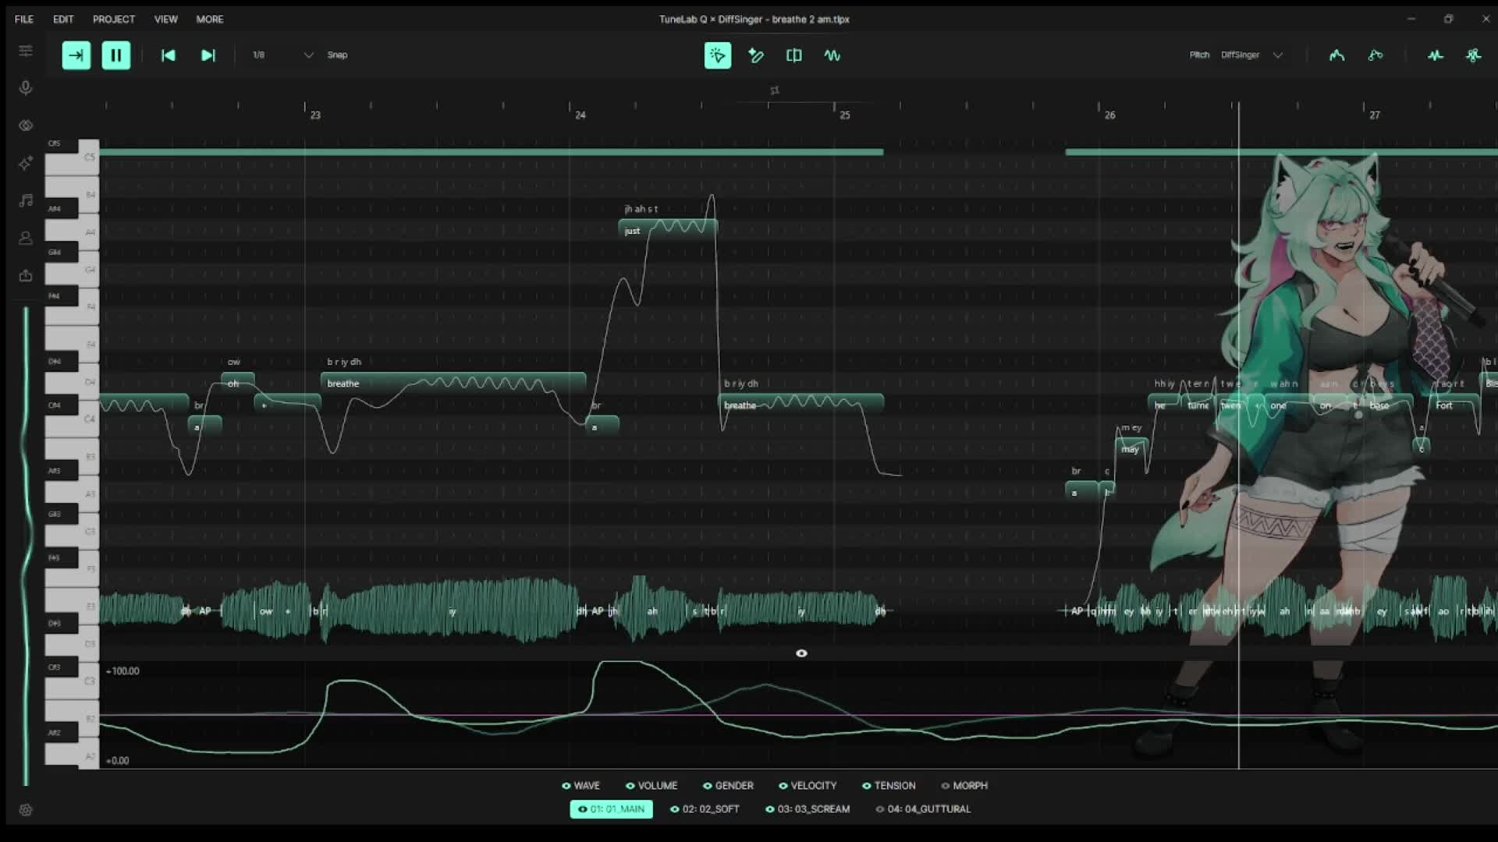Pause playback
Screen dimensions: 1498x842
(116, 55)
